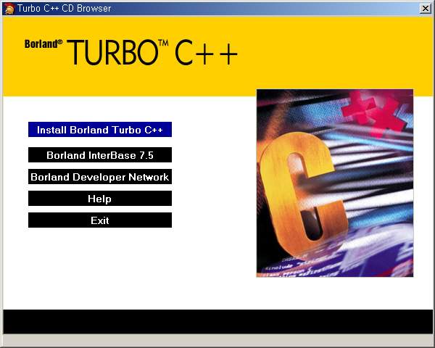The width and height of the screenshot is (435, 348).
Task: Choose Exit from the launcher menu
Action: point(100,220)
